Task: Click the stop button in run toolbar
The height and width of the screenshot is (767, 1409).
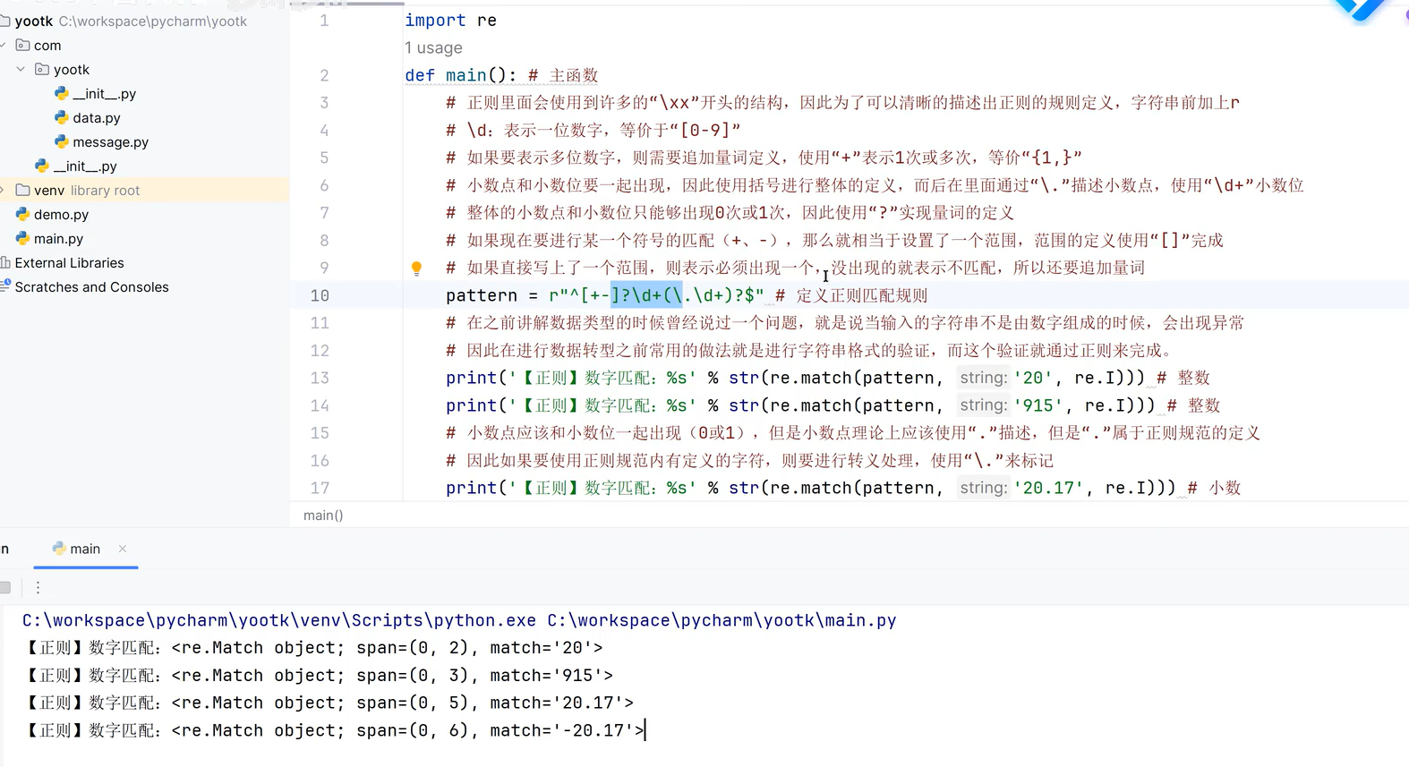Action: pos(4,588)
